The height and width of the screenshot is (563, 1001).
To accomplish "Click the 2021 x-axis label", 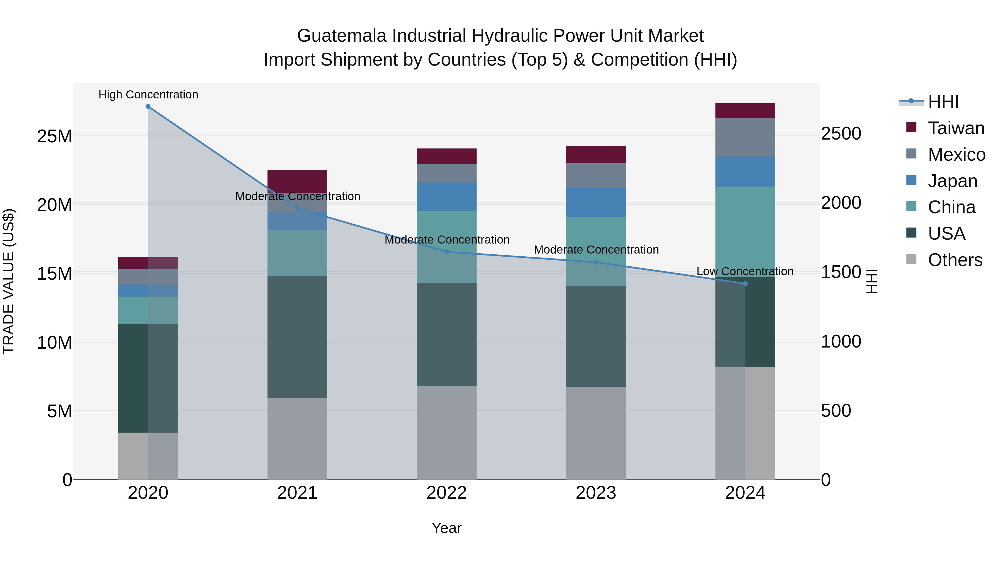I will [x=297, y=493].
